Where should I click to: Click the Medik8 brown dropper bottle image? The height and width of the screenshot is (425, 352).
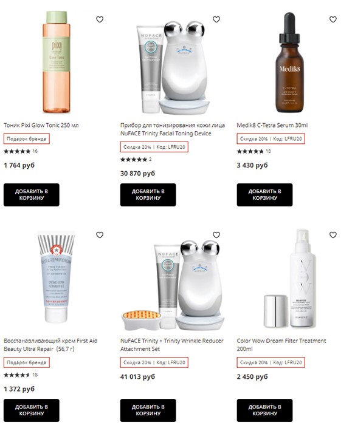289,62
